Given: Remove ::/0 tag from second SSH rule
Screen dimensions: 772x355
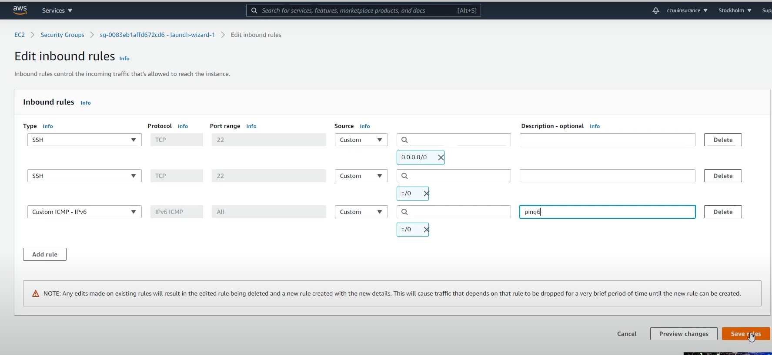Looking at the screenshot, I should (426, 194).
